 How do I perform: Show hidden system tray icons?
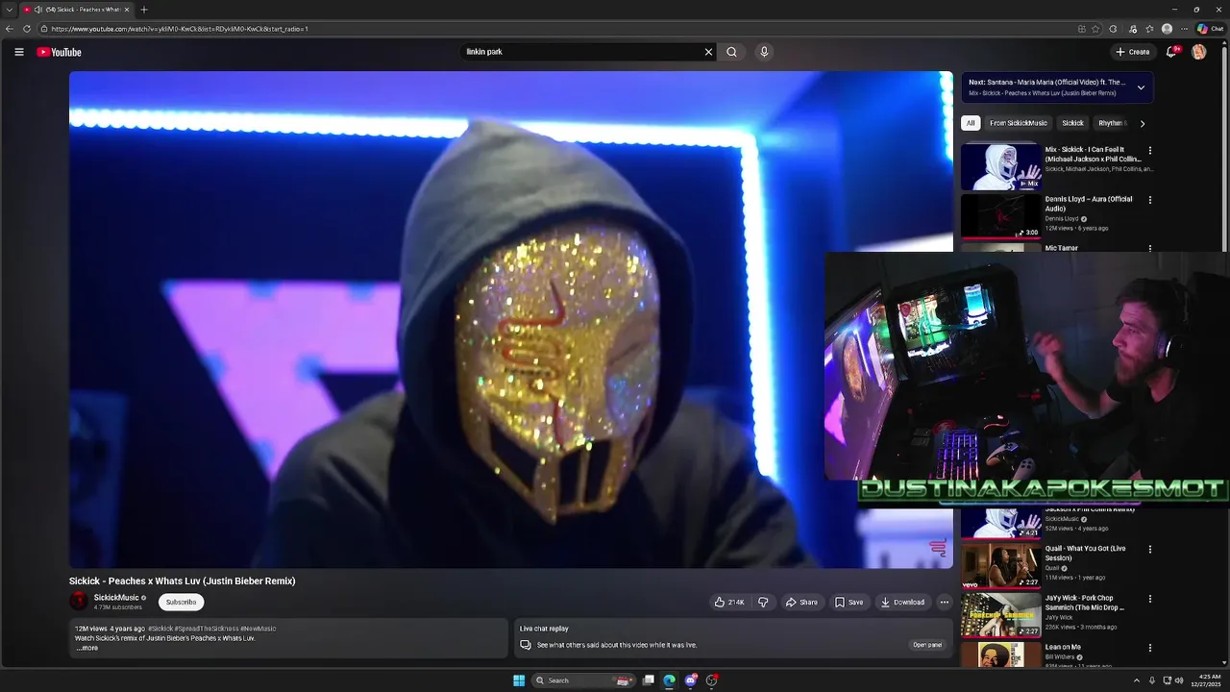(x=1137, y=680)
